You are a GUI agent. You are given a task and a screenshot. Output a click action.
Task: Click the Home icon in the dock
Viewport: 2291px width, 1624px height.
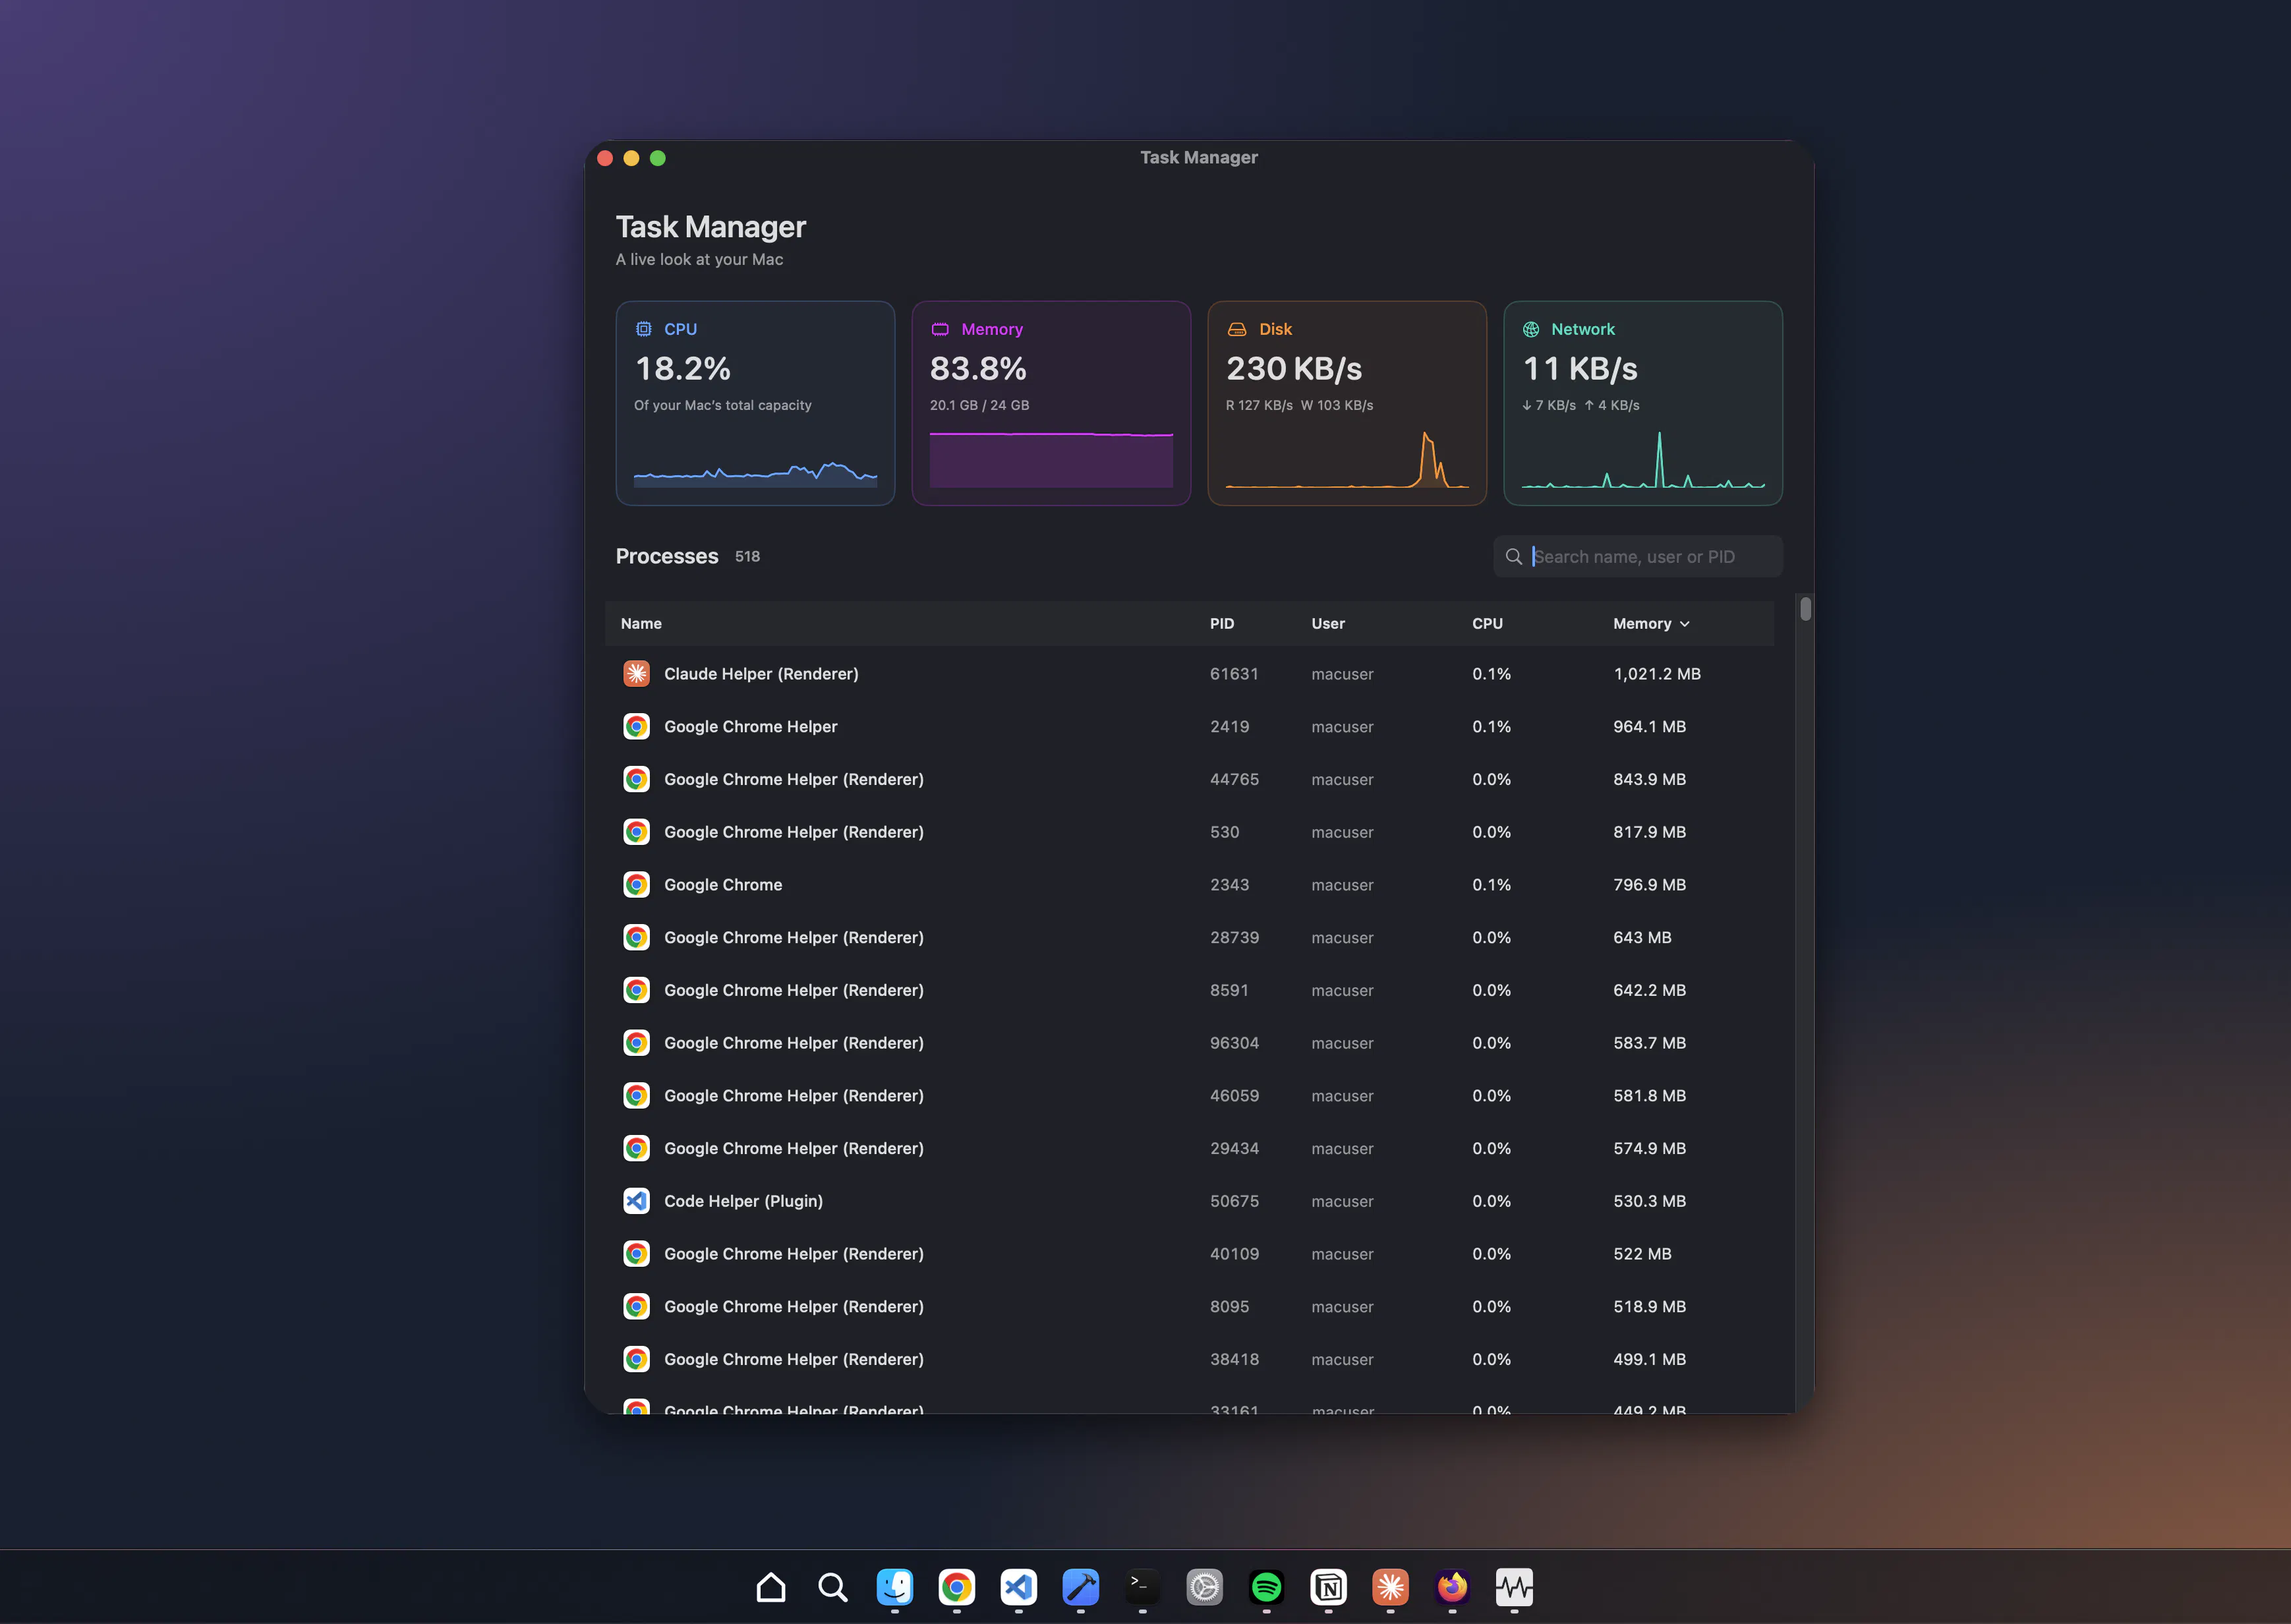click(771, 1587)
